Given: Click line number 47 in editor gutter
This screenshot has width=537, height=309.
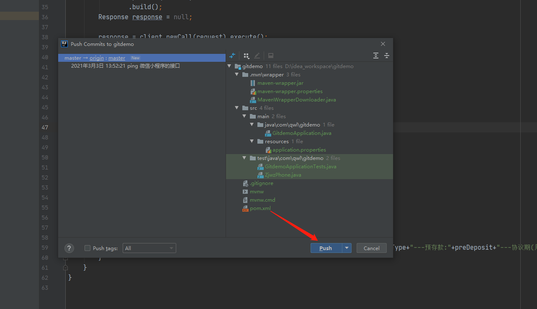Looking at the screenshot, I should click(x=45, y=127).
